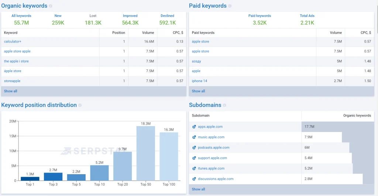Image resolution: width=378 pixels, height=196 pixels.
Task: Click the Organic keywords column header in Subdomains
Action: pyautogui.click(x=357, y=116)
